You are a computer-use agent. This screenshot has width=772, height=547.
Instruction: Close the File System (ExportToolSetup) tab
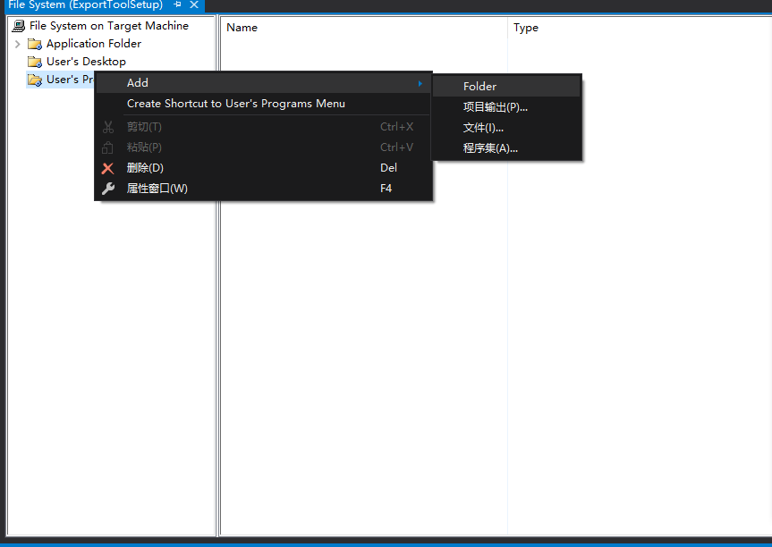click(194, 5)
